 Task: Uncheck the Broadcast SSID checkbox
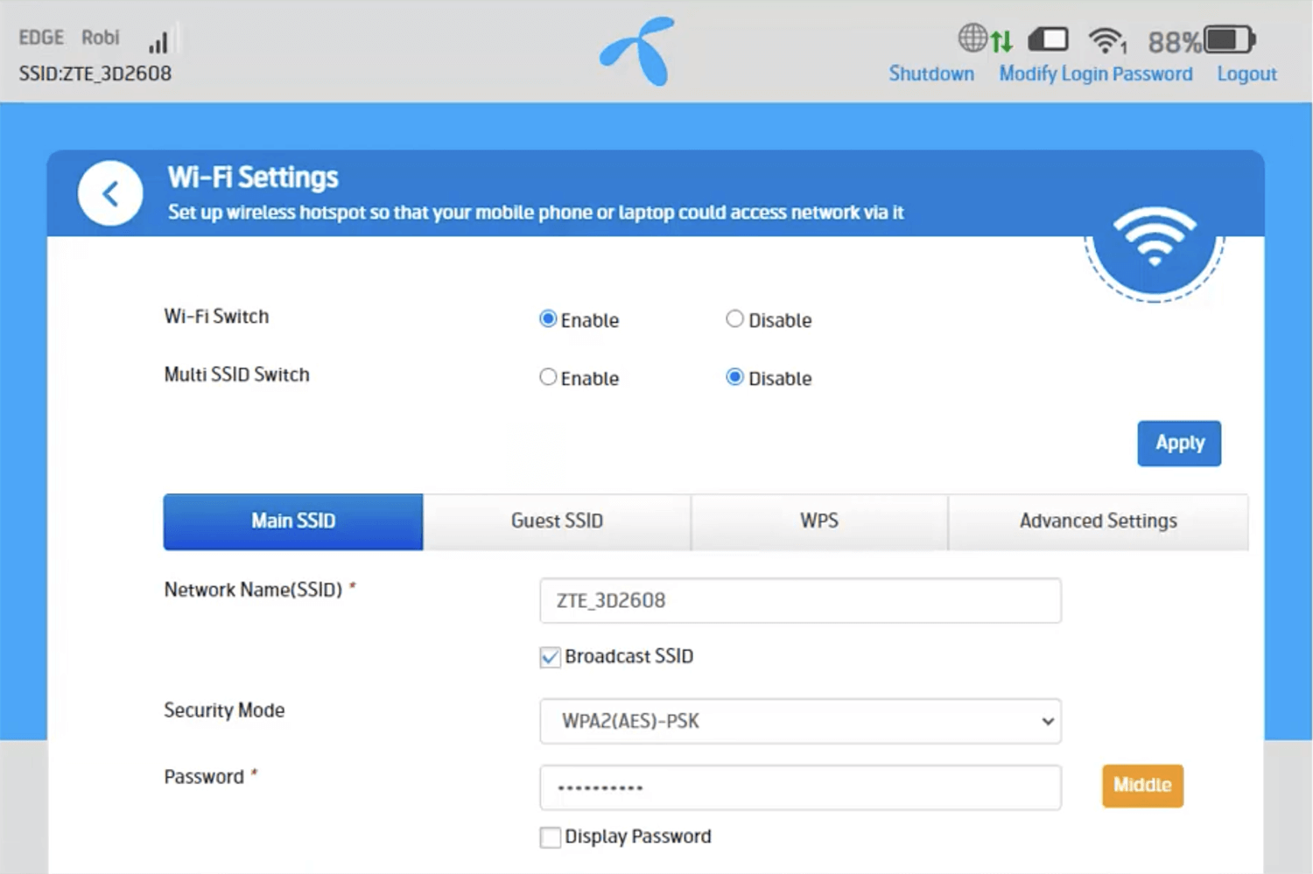click(550, 657)
